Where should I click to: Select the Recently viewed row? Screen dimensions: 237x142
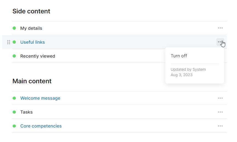(38, 56)
